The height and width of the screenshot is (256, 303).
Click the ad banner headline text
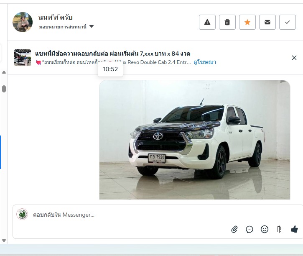coord(113,54)
